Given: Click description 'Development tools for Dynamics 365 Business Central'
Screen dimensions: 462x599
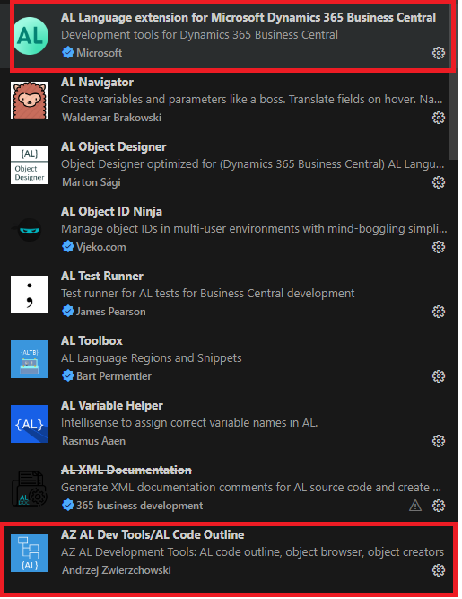Looking at the screenshot, I should pos(199,35).
